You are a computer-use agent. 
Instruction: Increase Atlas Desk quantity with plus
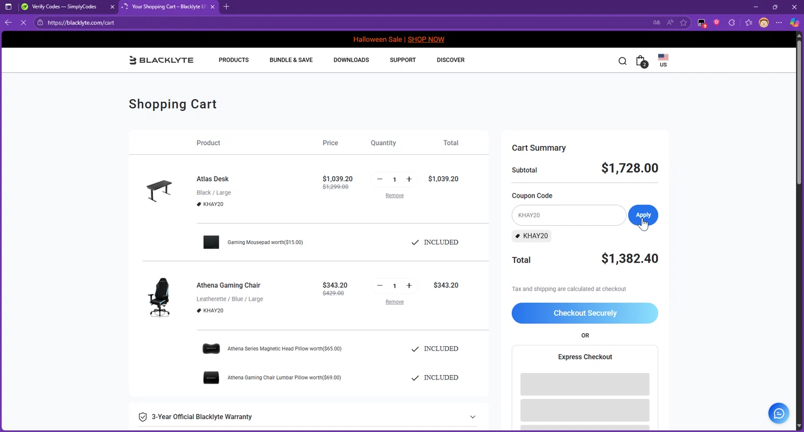409,179
